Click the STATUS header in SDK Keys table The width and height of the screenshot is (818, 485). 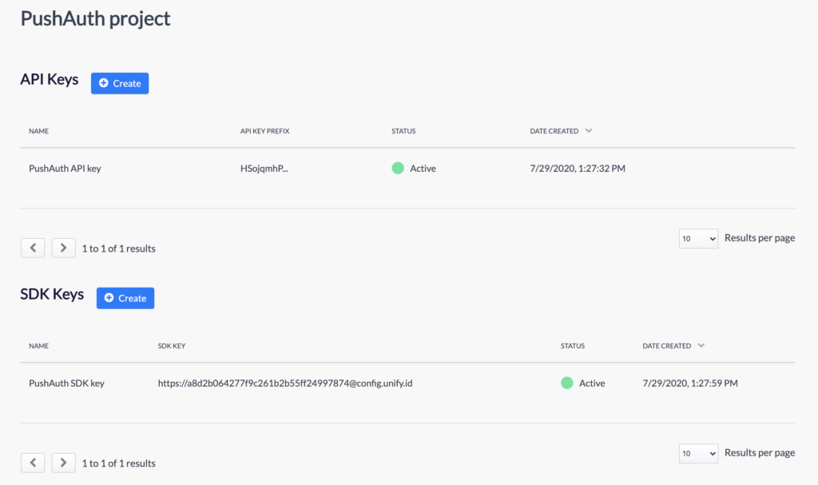(572, 346)
